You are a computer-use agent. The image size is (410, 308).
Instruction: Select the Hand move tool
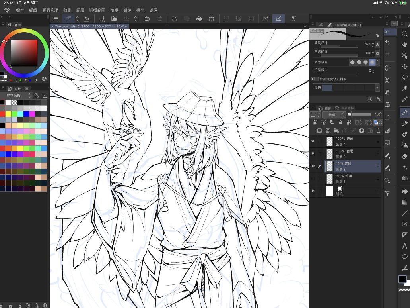click(x=404, y=45)
